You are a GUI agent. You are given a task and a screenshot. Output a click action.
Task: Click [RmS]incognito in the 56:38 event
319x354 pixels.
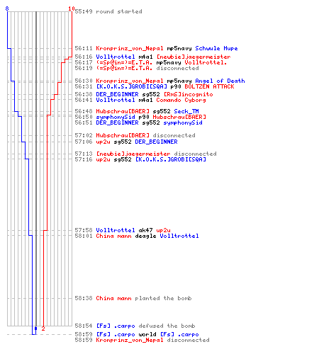tap(189, 94)
